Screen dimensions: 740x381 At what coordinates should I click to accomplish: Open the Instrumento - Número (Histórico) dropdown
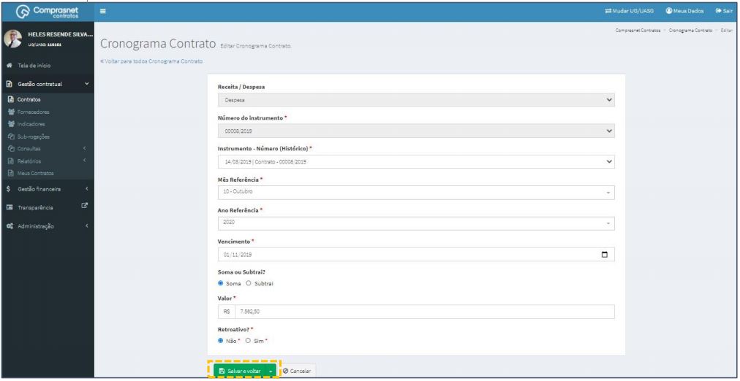pos(416,161)
